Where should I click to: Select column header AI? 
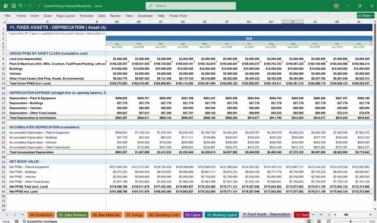point(293,21)
